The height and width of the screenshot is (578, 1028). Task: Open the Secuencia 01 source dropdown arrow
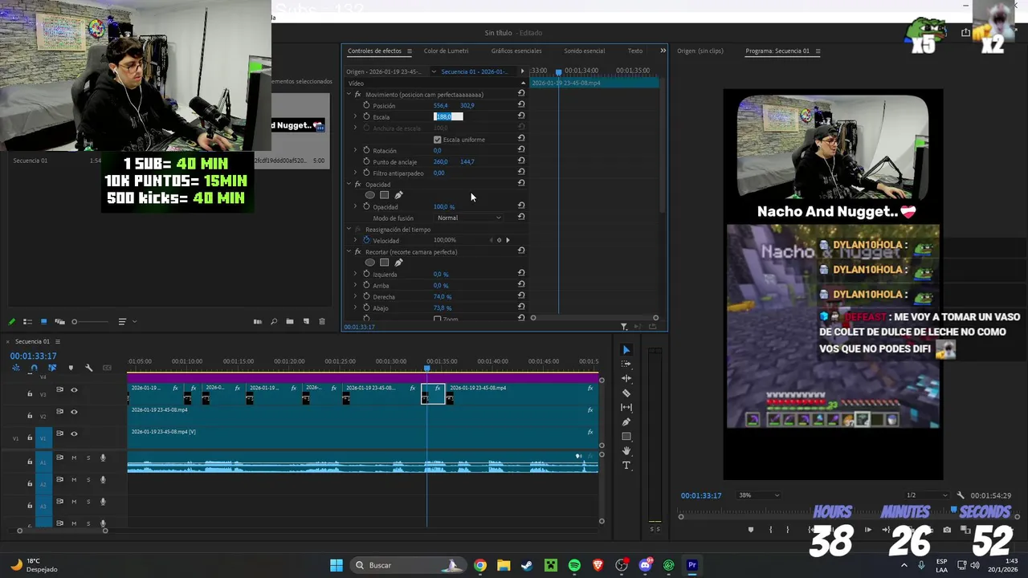pyautogui.click(x=434, y=71)
